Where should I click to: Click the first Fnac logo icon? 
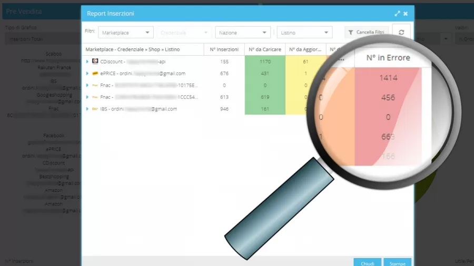[x=95, y=85]
